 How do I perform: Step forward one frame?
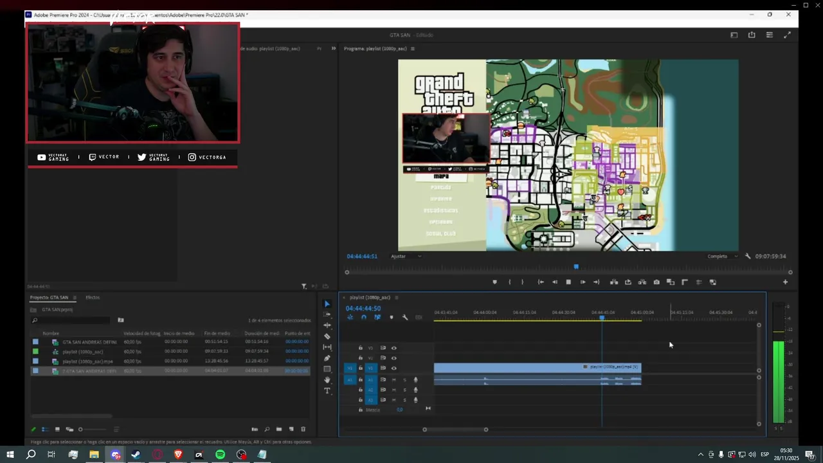tap(583, 282)
